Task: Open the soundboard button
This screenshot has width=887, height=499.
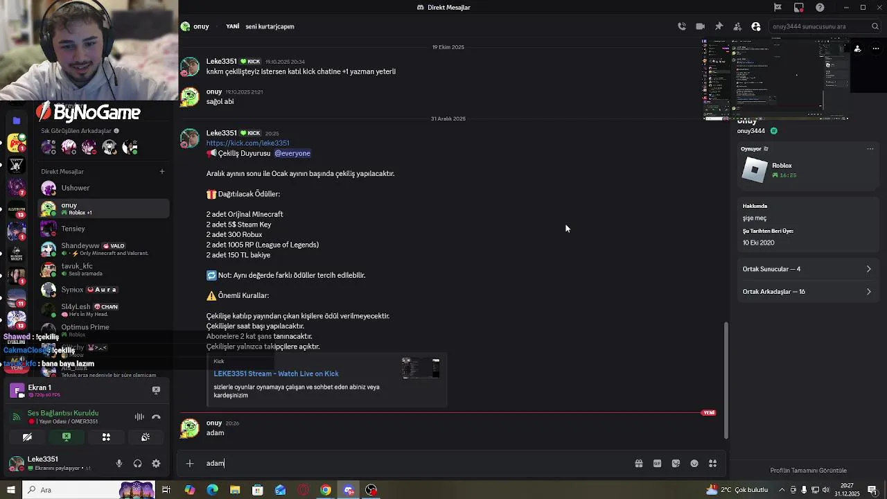Action: (x=146, y=437)
